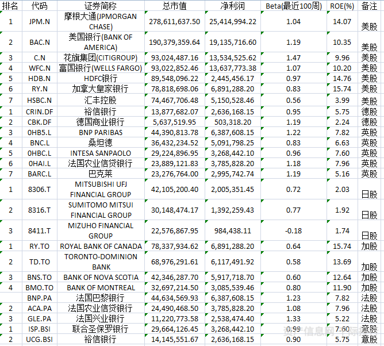Image resolution: width=384 pixels, height=346 pixels.
Task: Click the 8306.T code cell
Action: pos(39,189)
